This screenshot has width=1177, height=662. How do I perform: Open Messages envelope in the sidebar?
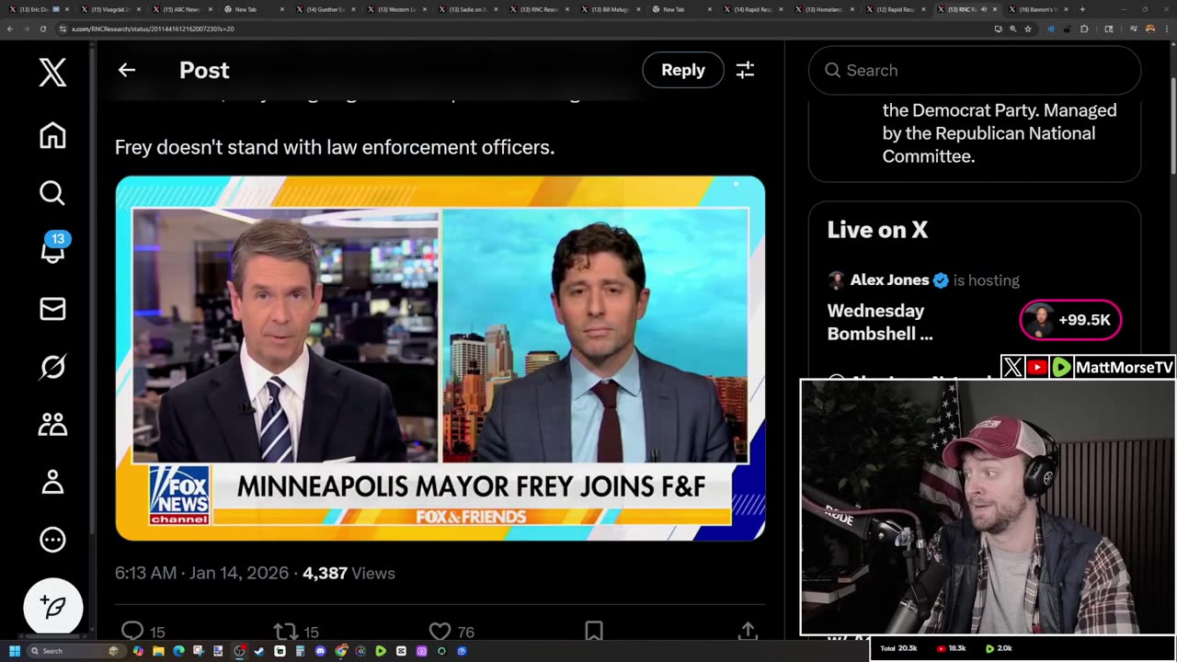(52, 309)
